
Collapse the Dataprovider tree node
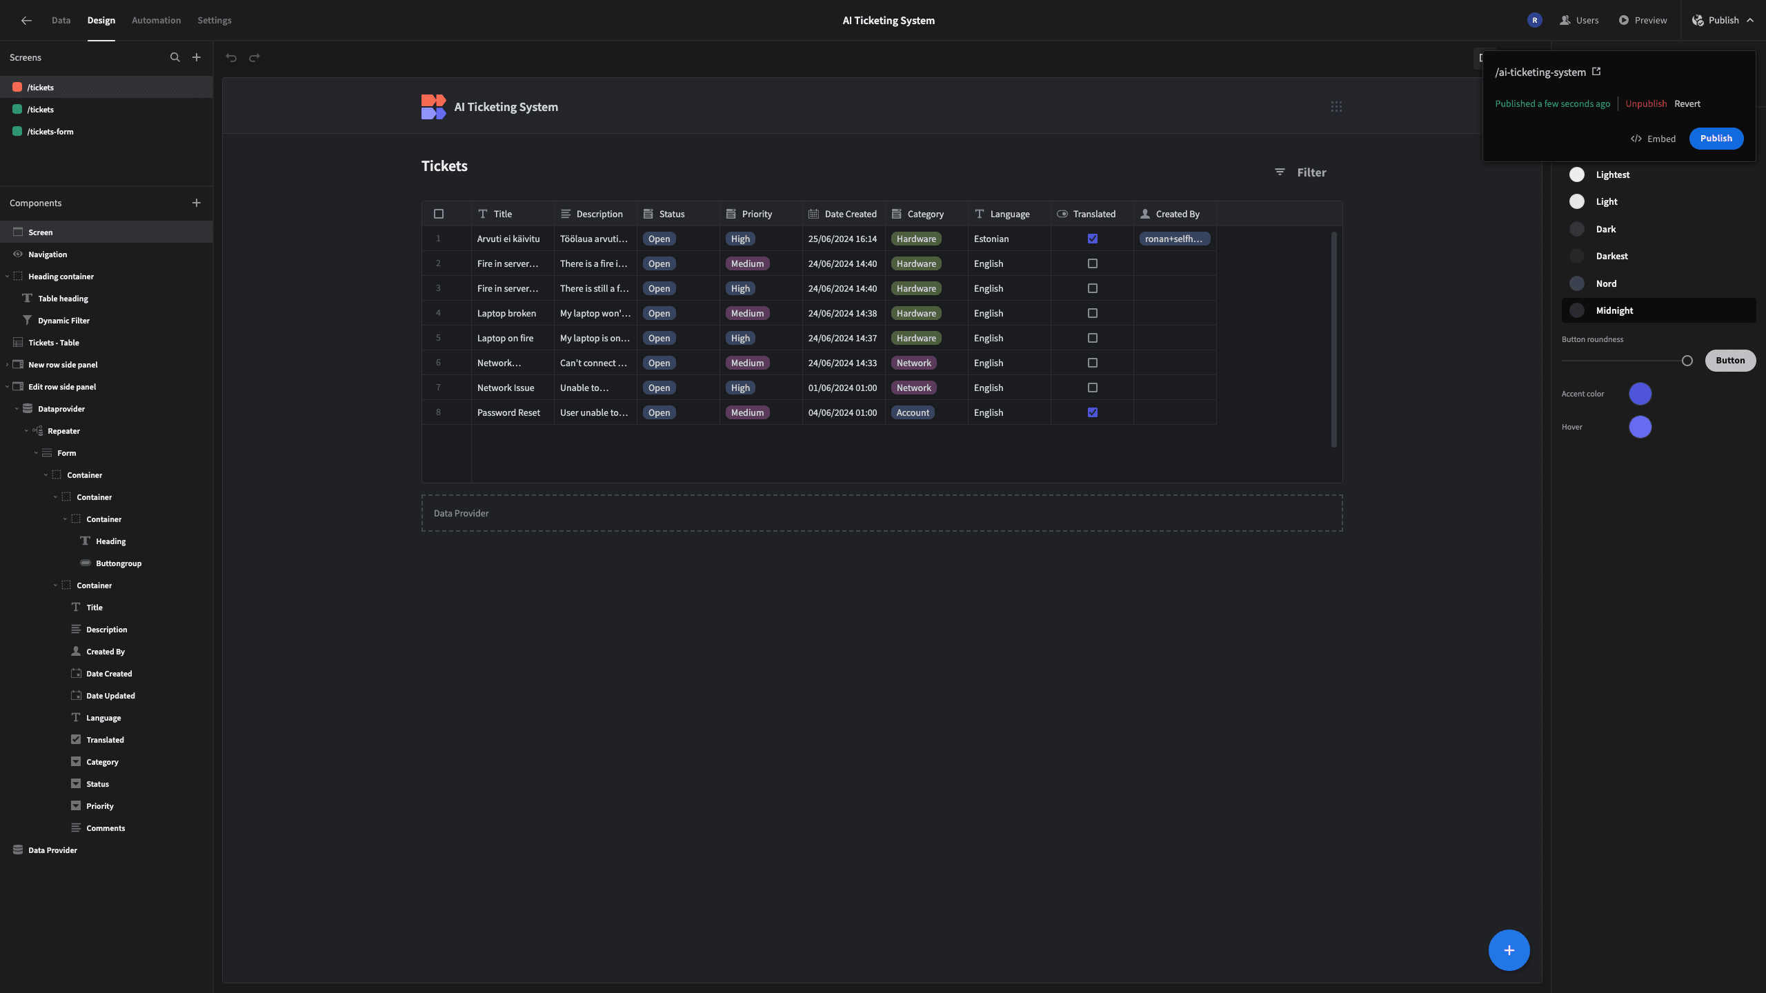(17, 409)
